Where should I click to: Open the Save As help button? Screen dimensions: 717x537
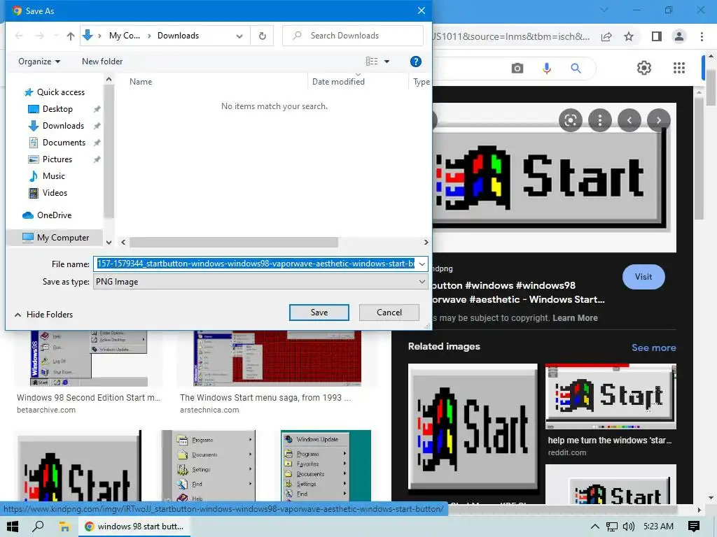(x=416, y=62)
